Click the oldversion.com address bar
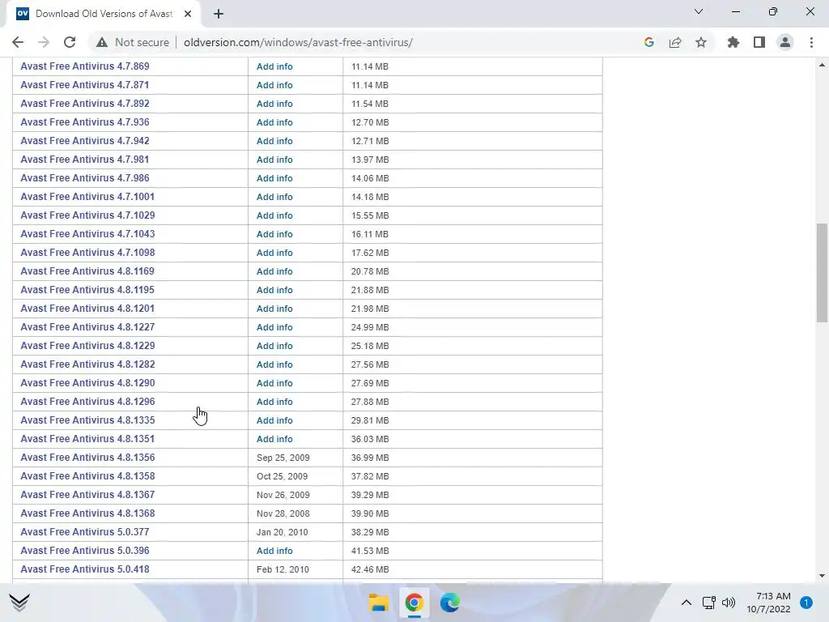This screenshot has width=829, height=622. [x=298, y=42]
